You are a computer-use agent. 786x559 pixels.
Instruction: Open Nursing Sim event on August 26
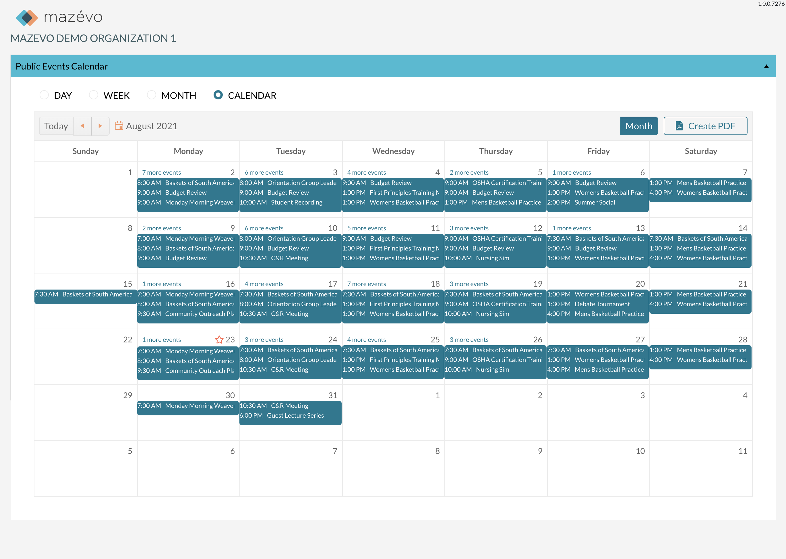(x=495, y=370)
